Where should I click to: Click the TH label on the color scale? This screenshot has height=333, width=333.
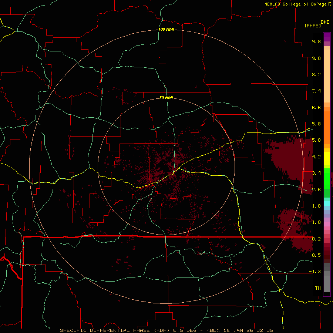coord(318,288)
